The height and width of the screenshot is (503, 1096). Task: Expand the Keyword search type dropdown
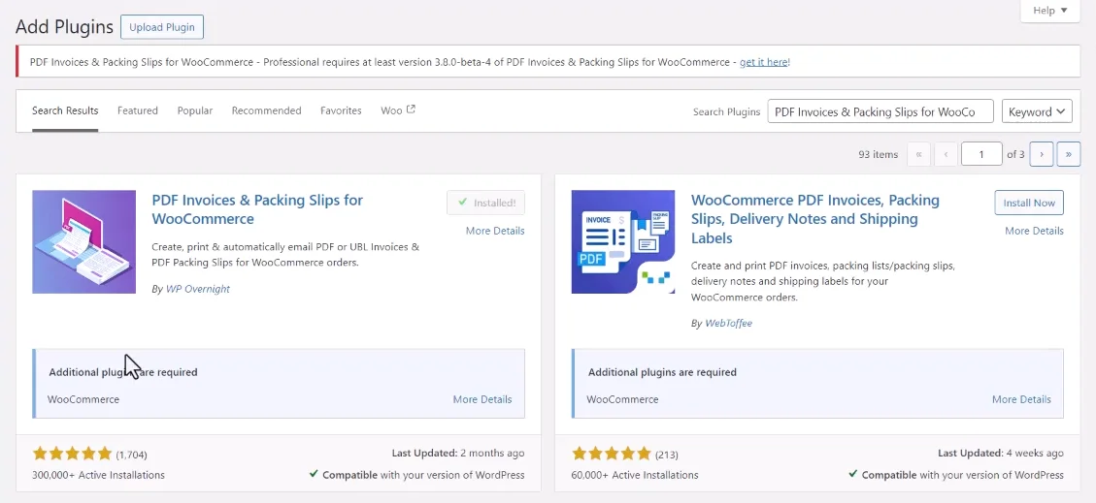click(x=1037, y=111)
